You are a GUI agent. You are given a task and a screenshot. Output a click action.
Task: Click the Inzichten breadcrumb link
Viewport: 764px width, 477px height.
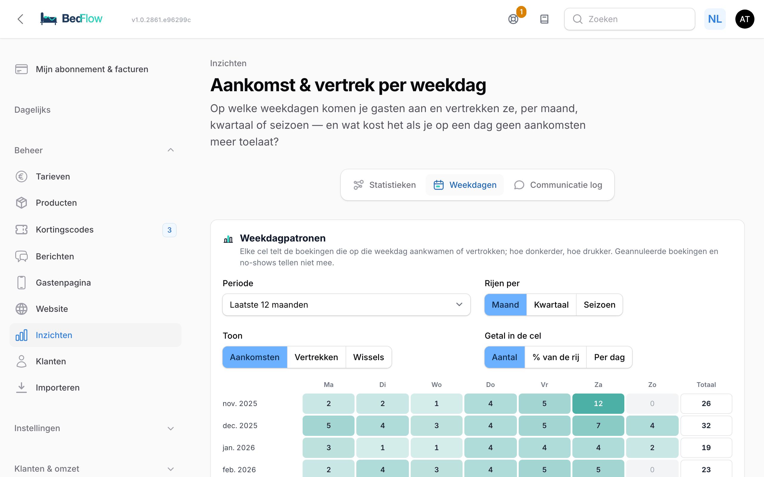click(228, 63)
